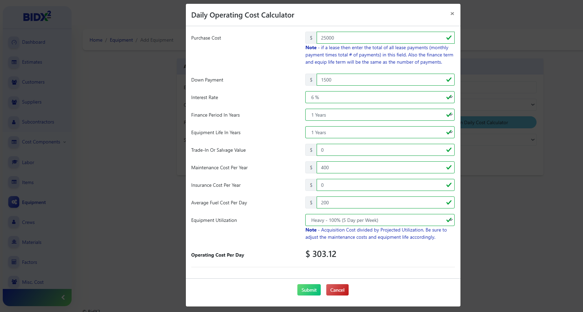
Task: Click the Home breadcrumb
Action: tap(96, 40)
